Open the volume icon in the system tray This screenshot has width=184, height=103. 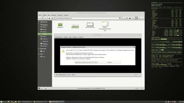coord(173,102)
